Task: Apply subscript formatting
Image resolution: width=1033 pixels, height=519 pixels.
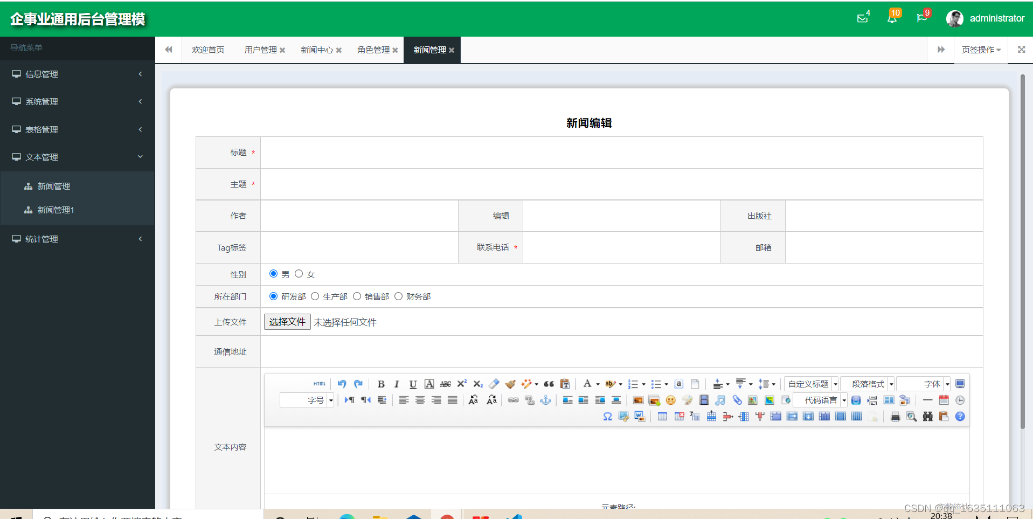Action: coord(478,384)
